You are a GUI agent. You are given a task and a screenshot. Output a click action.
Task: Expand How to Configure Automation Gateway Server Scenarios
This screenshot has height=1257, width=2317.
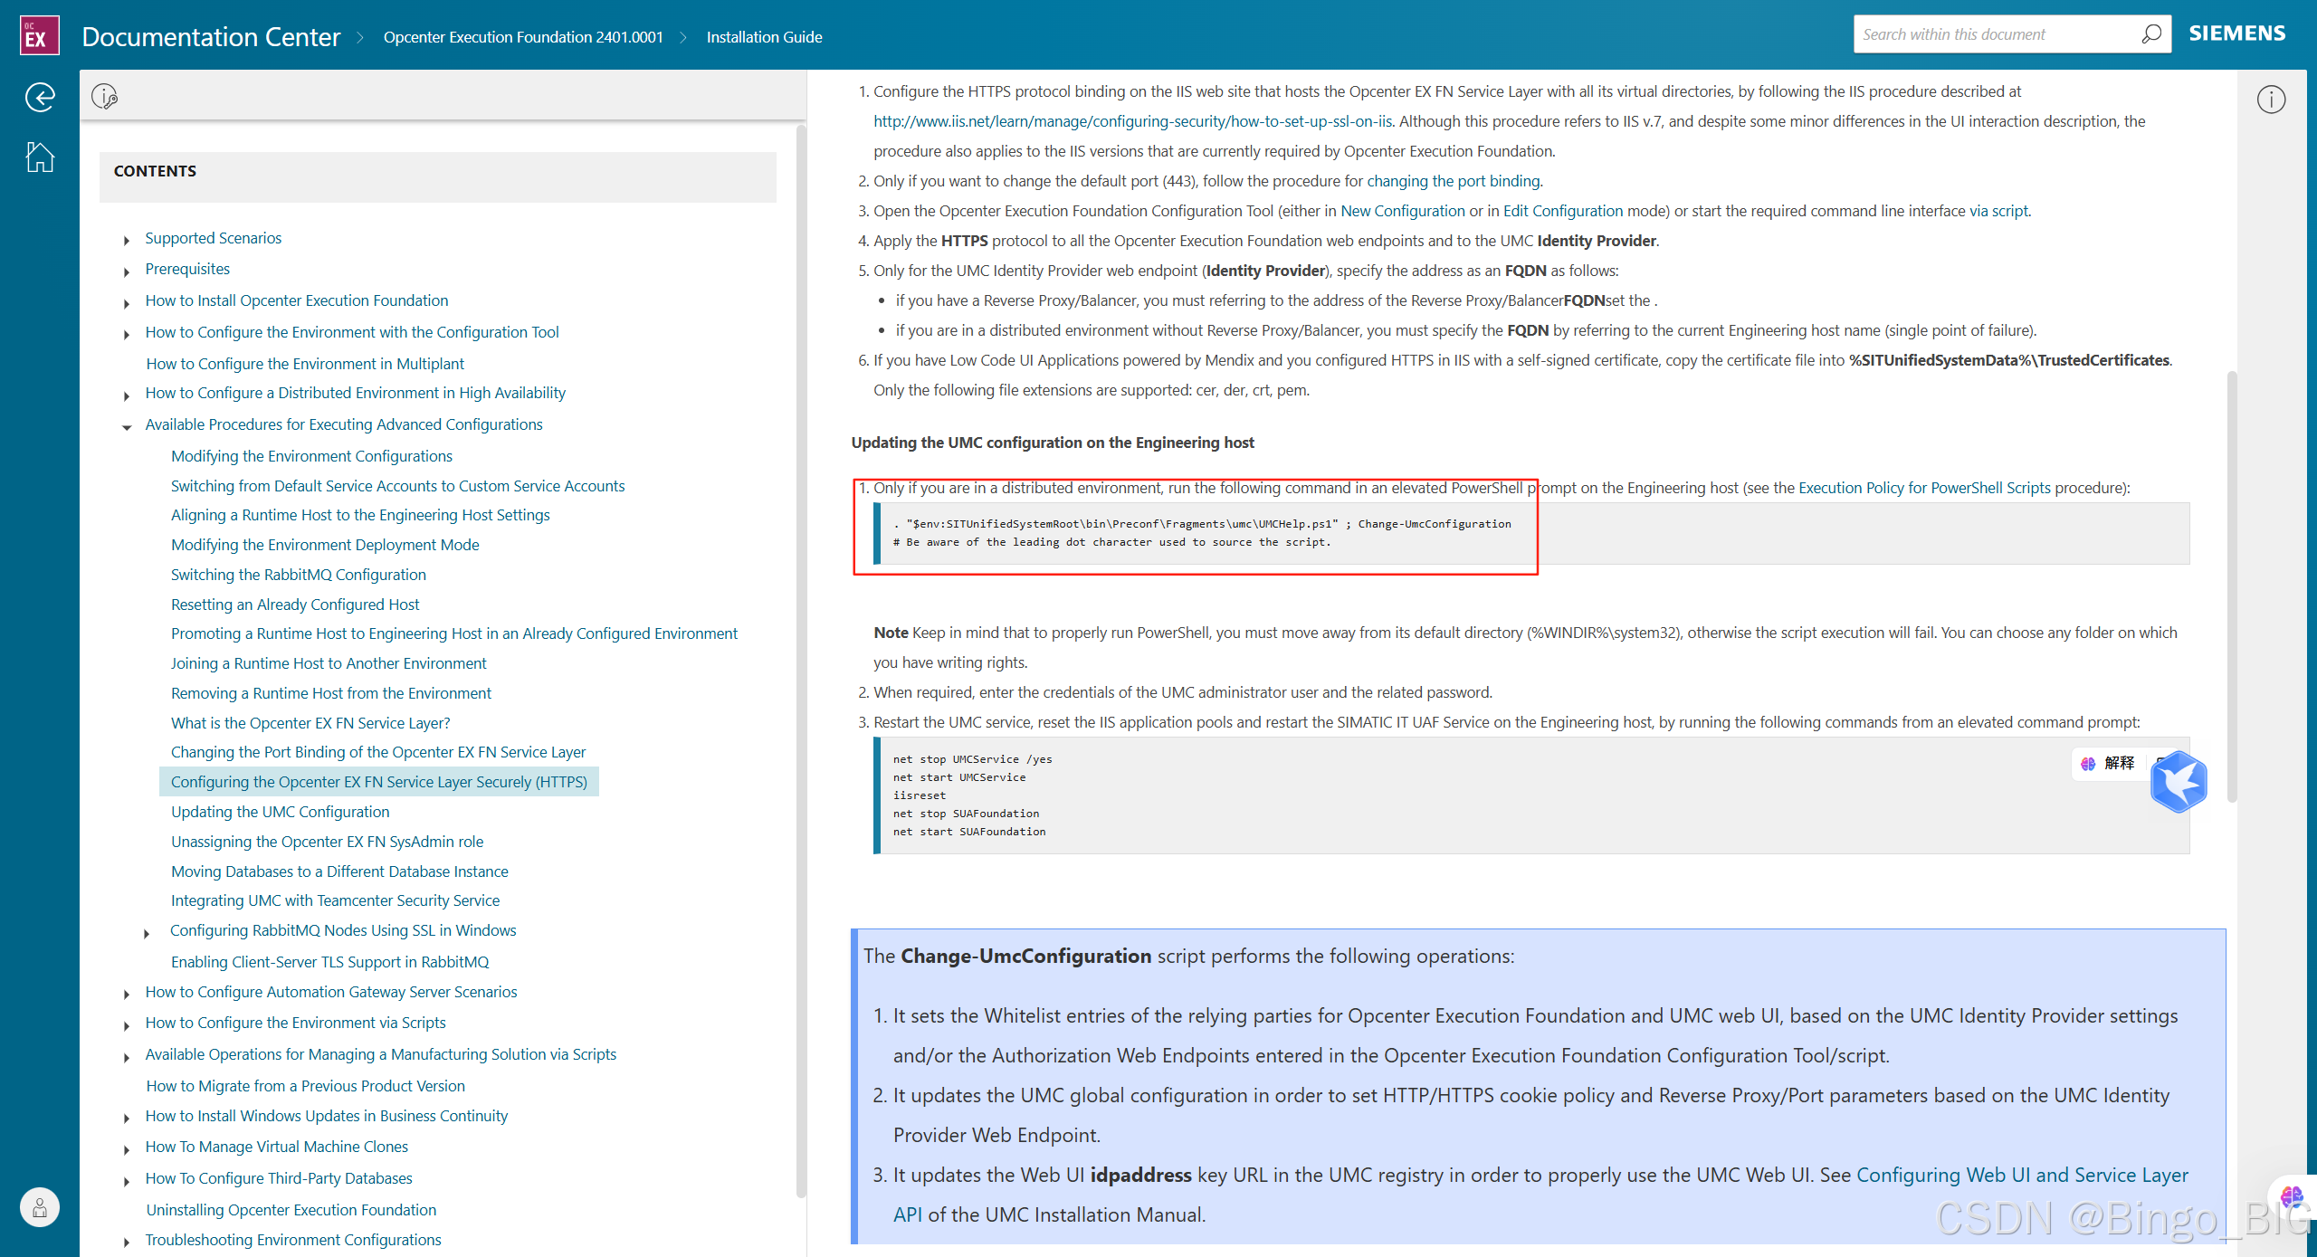pos(127,995)
